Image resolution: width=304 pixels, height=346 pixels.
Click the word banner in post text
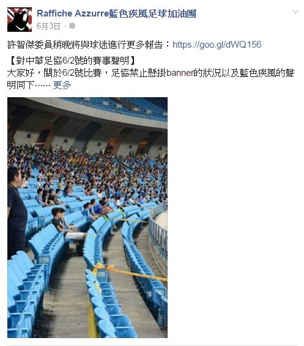tap(180, 73)
